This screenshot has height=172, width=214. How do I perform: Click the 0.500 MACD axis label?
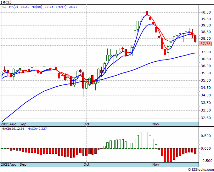point(206,136)
